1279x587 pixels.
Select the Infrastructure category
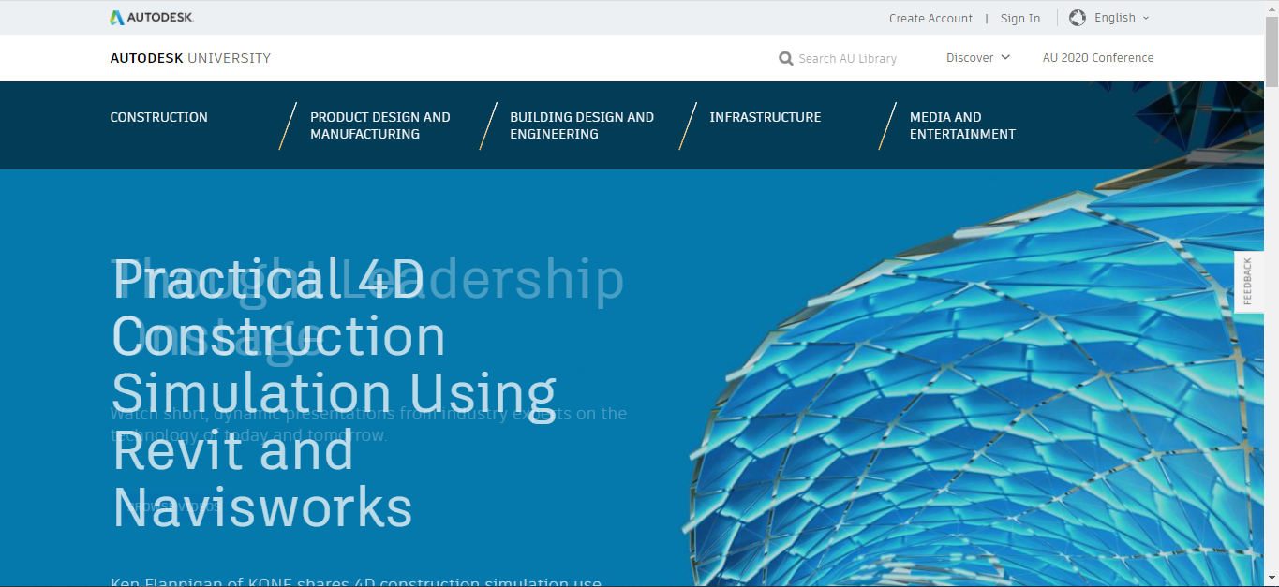pyautogui.click(x=766, y=117)
